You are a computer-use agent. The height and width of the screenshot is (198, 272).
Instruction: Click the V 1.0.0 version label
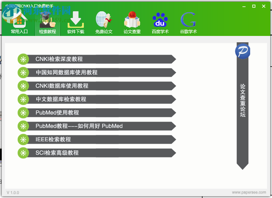pyautogui.click(x=13, y=192)
